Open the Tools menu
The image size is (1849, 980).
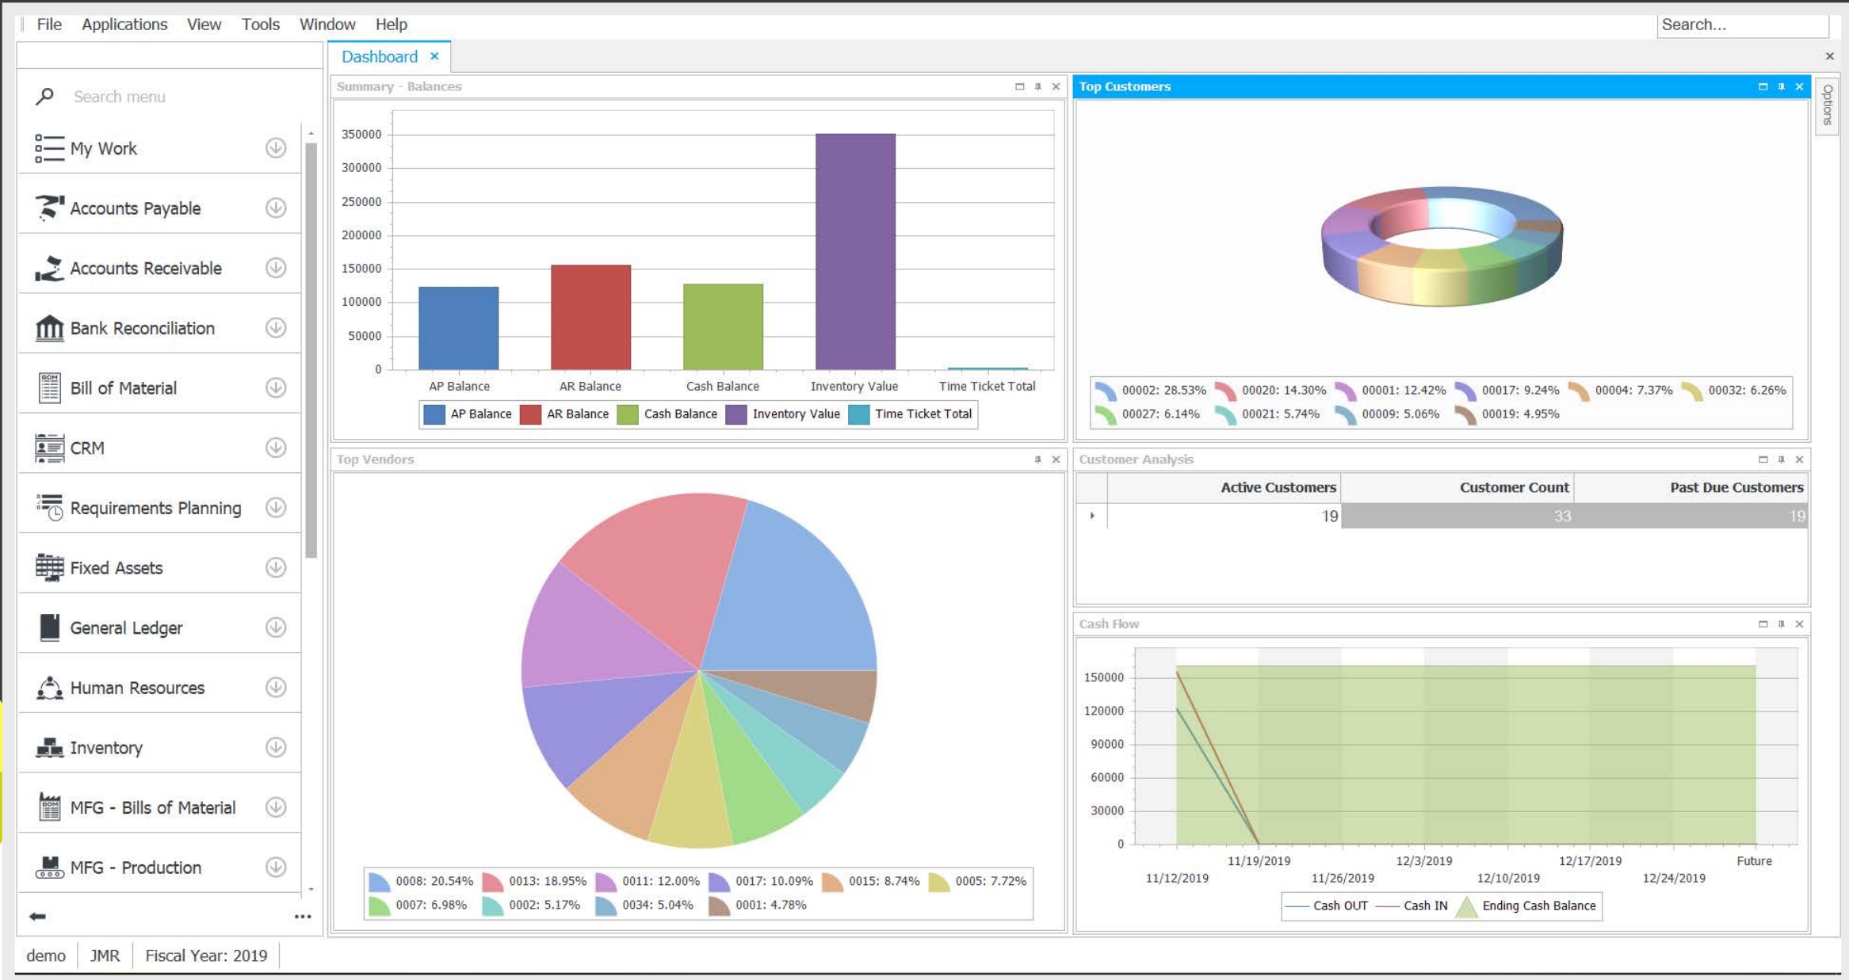tap(260, 24)
